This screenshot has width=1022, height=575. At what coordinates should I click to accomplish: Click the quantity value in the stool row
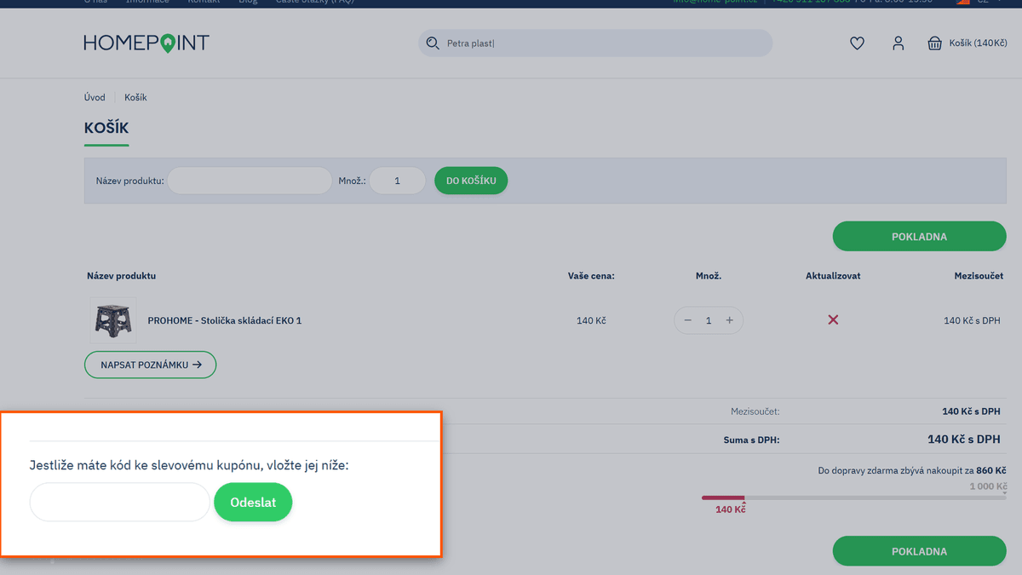(x=709, y=320)
